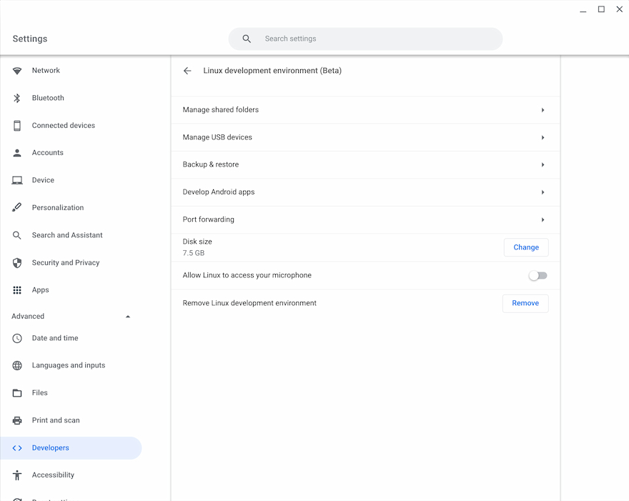629x501 pixels.
Task: Select Developers in the sidebar
Action: pyautogui.click(x=71, y=448)
